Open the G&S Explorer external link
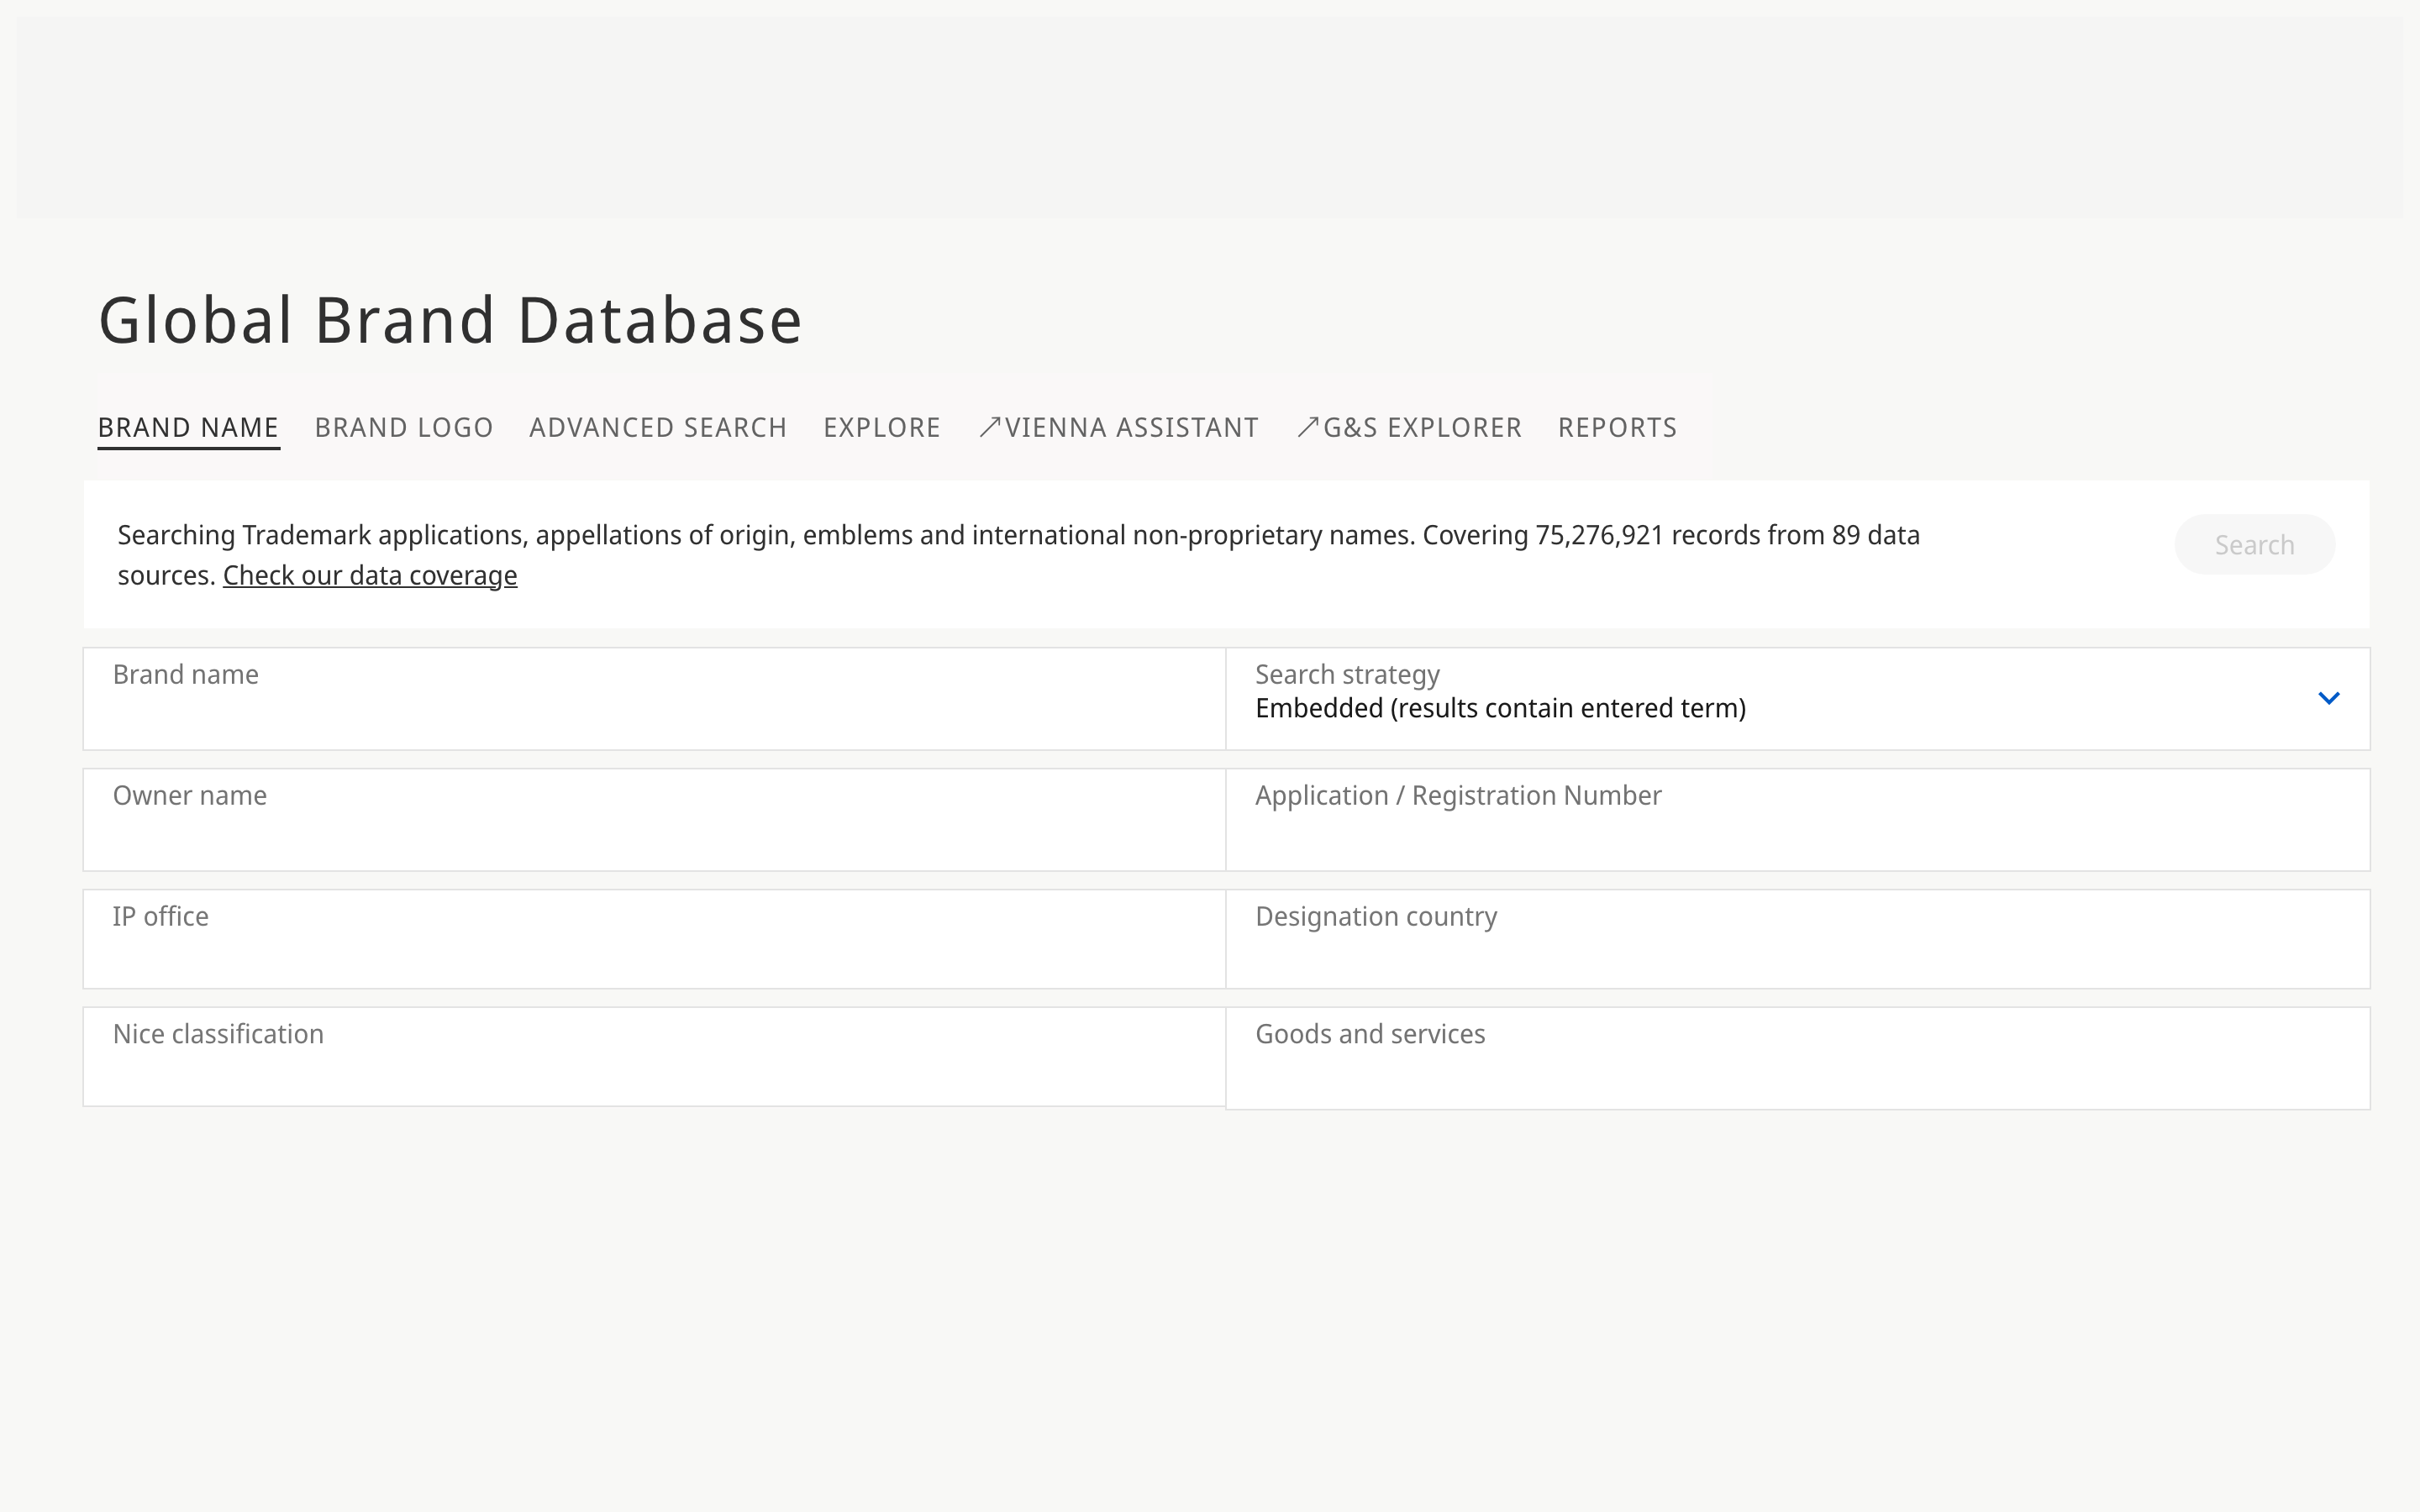 click(1409, 428)
